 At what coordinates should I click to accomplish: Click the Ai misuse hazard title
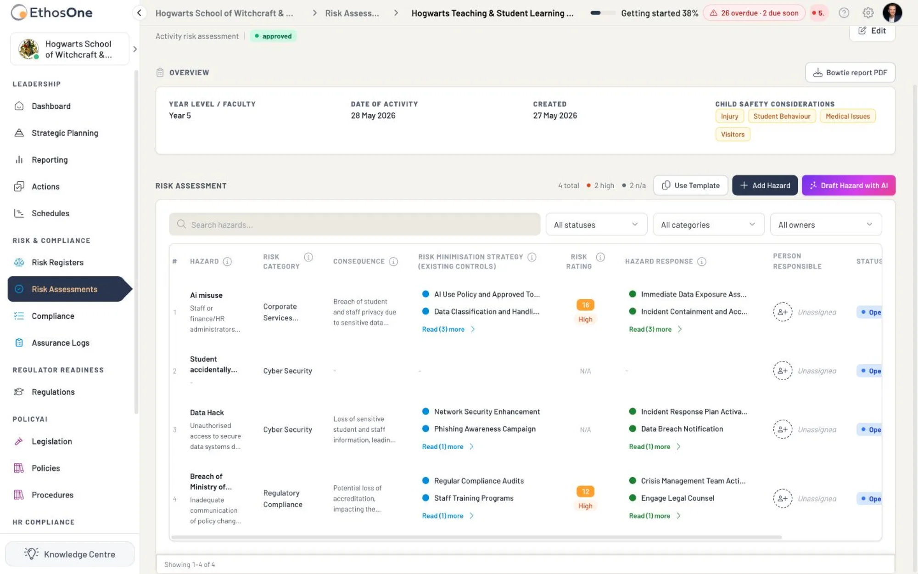206,295
